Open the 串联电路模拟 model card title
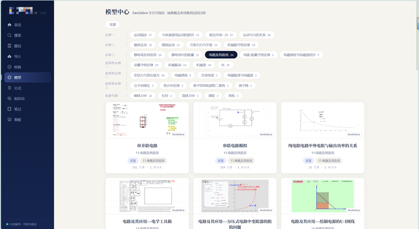 [235, 146]
